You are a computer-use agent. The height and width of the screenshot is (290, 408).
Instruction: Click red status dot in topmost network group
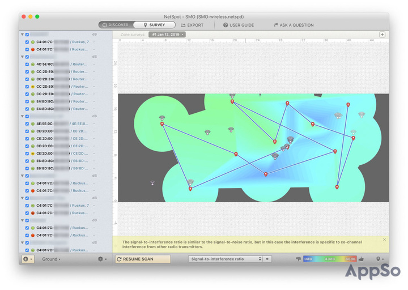tap(33, 49)
